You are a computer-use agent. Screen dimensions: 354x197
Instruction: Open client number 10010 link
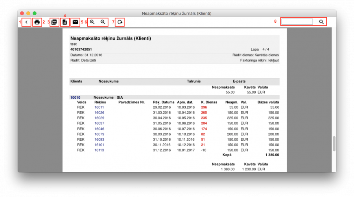tap(75, 97)
